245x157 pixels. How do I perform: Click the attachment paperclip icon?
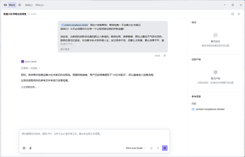pyautogui.click(x=31, y=148)
